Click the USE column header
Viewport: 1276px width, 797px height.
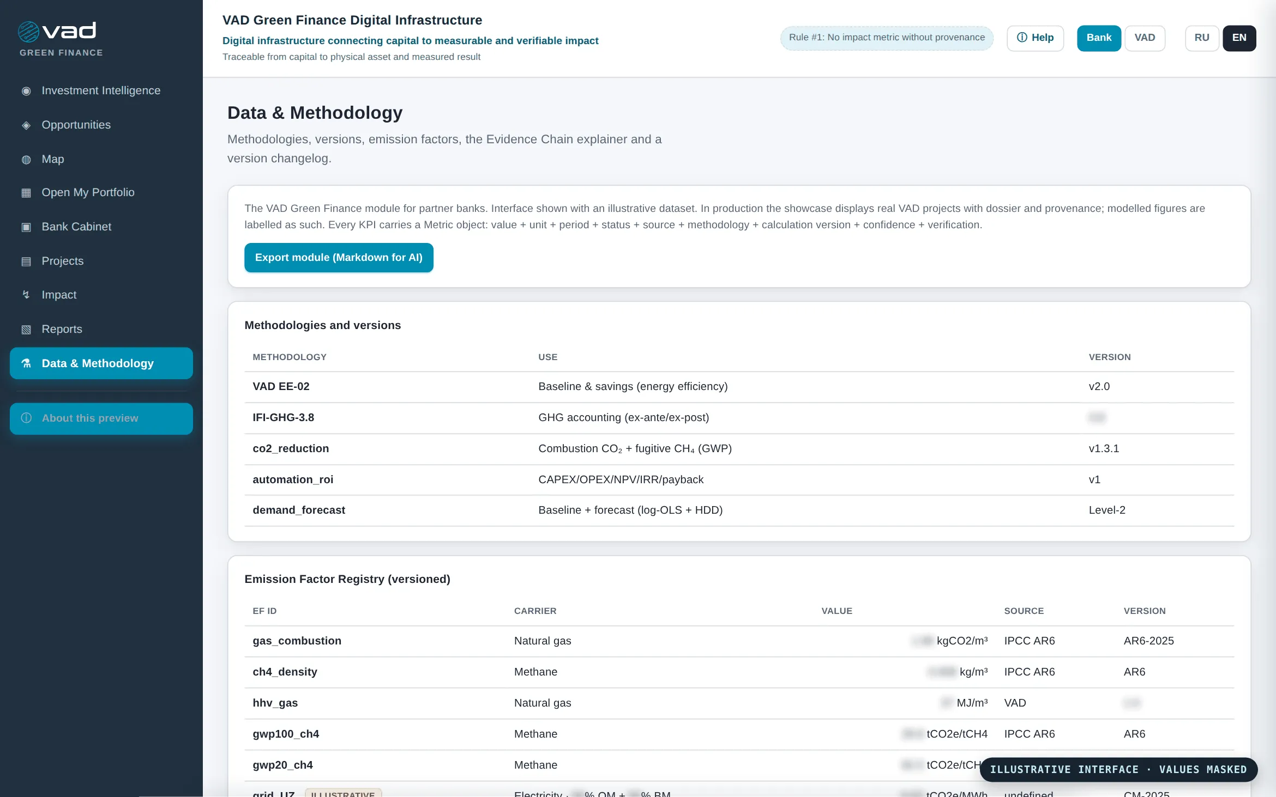pos(547,357)
